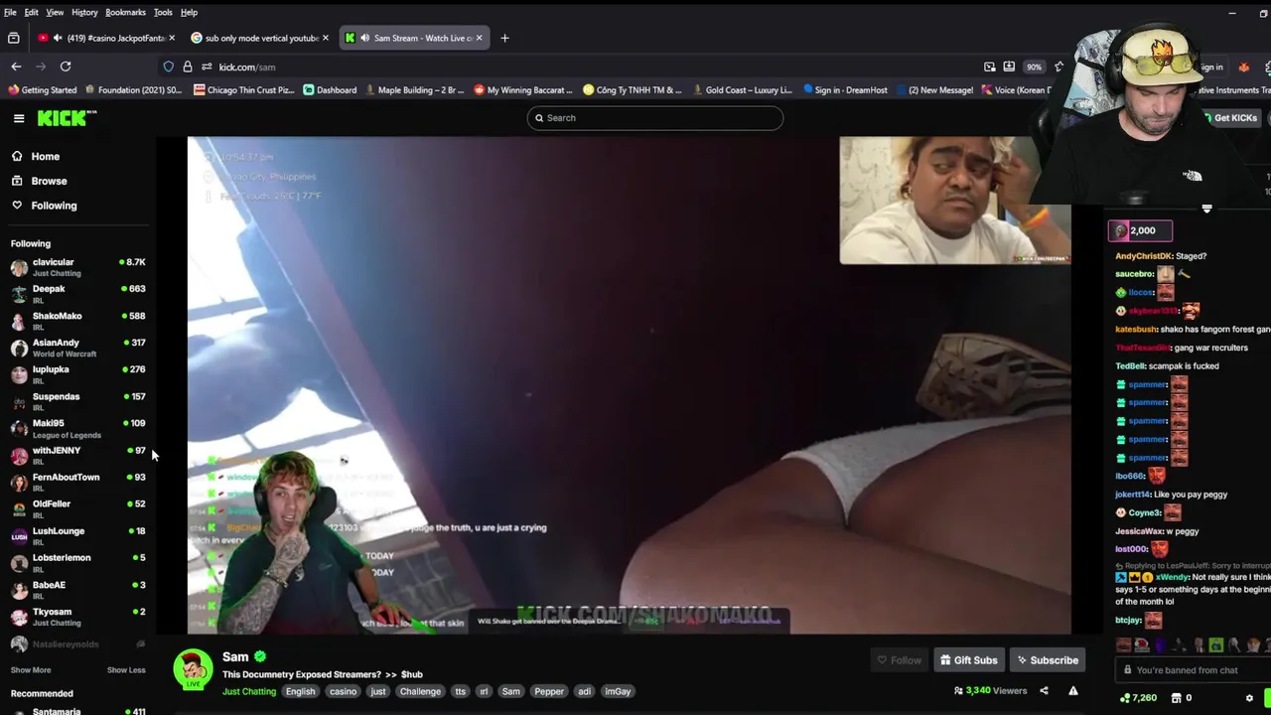Viewport: 1271px width, 715px height.
Task: Open the site security padlock icon
Action: coord(188,67)
